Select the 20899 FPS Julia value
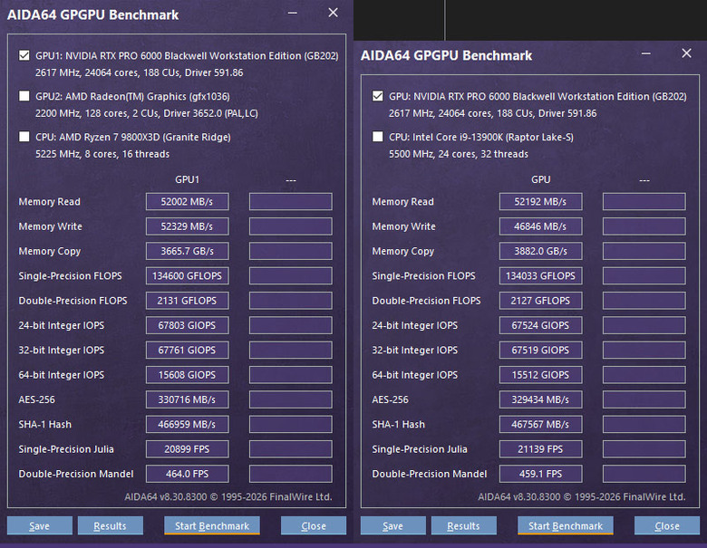Image resolution: width=707 pixels, height=548 pixels. (187, 449)
